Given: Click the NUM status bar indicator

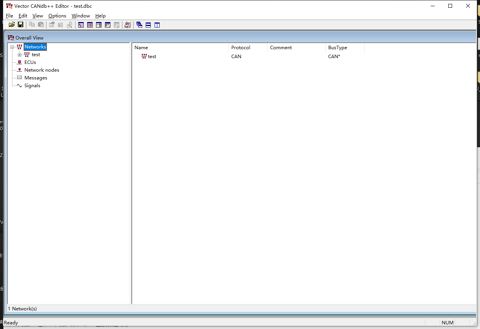Looking at the screenshot, I should click(x=447, y=323).
